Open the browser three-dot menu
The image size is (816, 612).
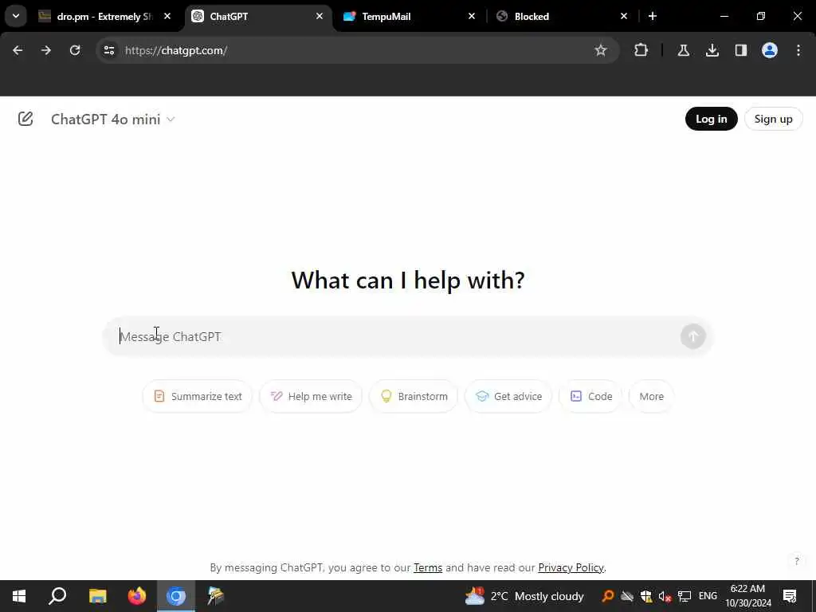coord(798,50)
